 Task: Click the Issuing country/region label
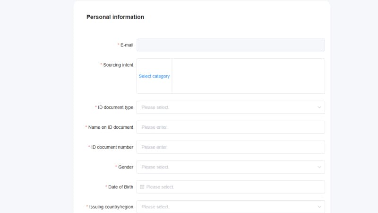111,207
